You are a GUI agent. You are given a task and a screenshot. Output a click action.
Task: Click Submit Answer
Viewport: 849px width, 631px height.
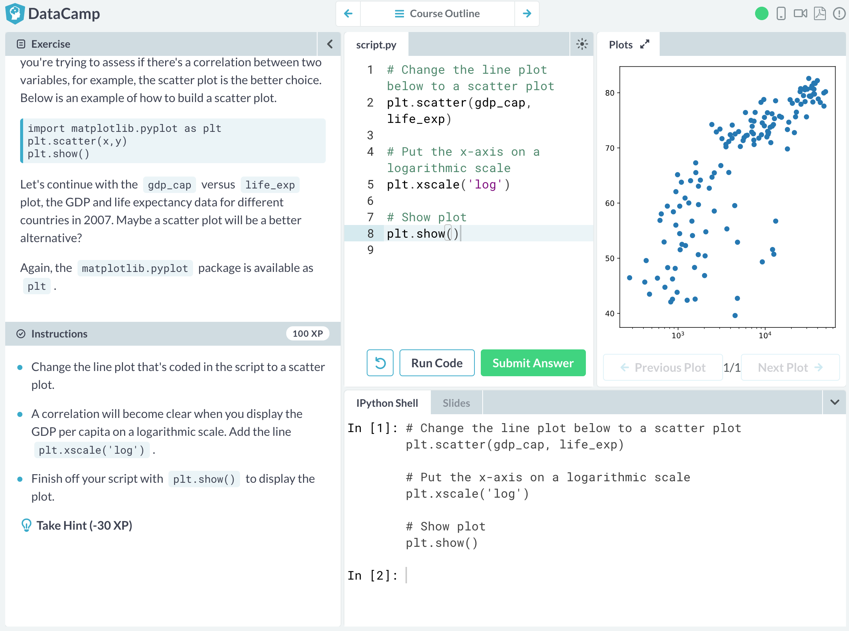533,363
